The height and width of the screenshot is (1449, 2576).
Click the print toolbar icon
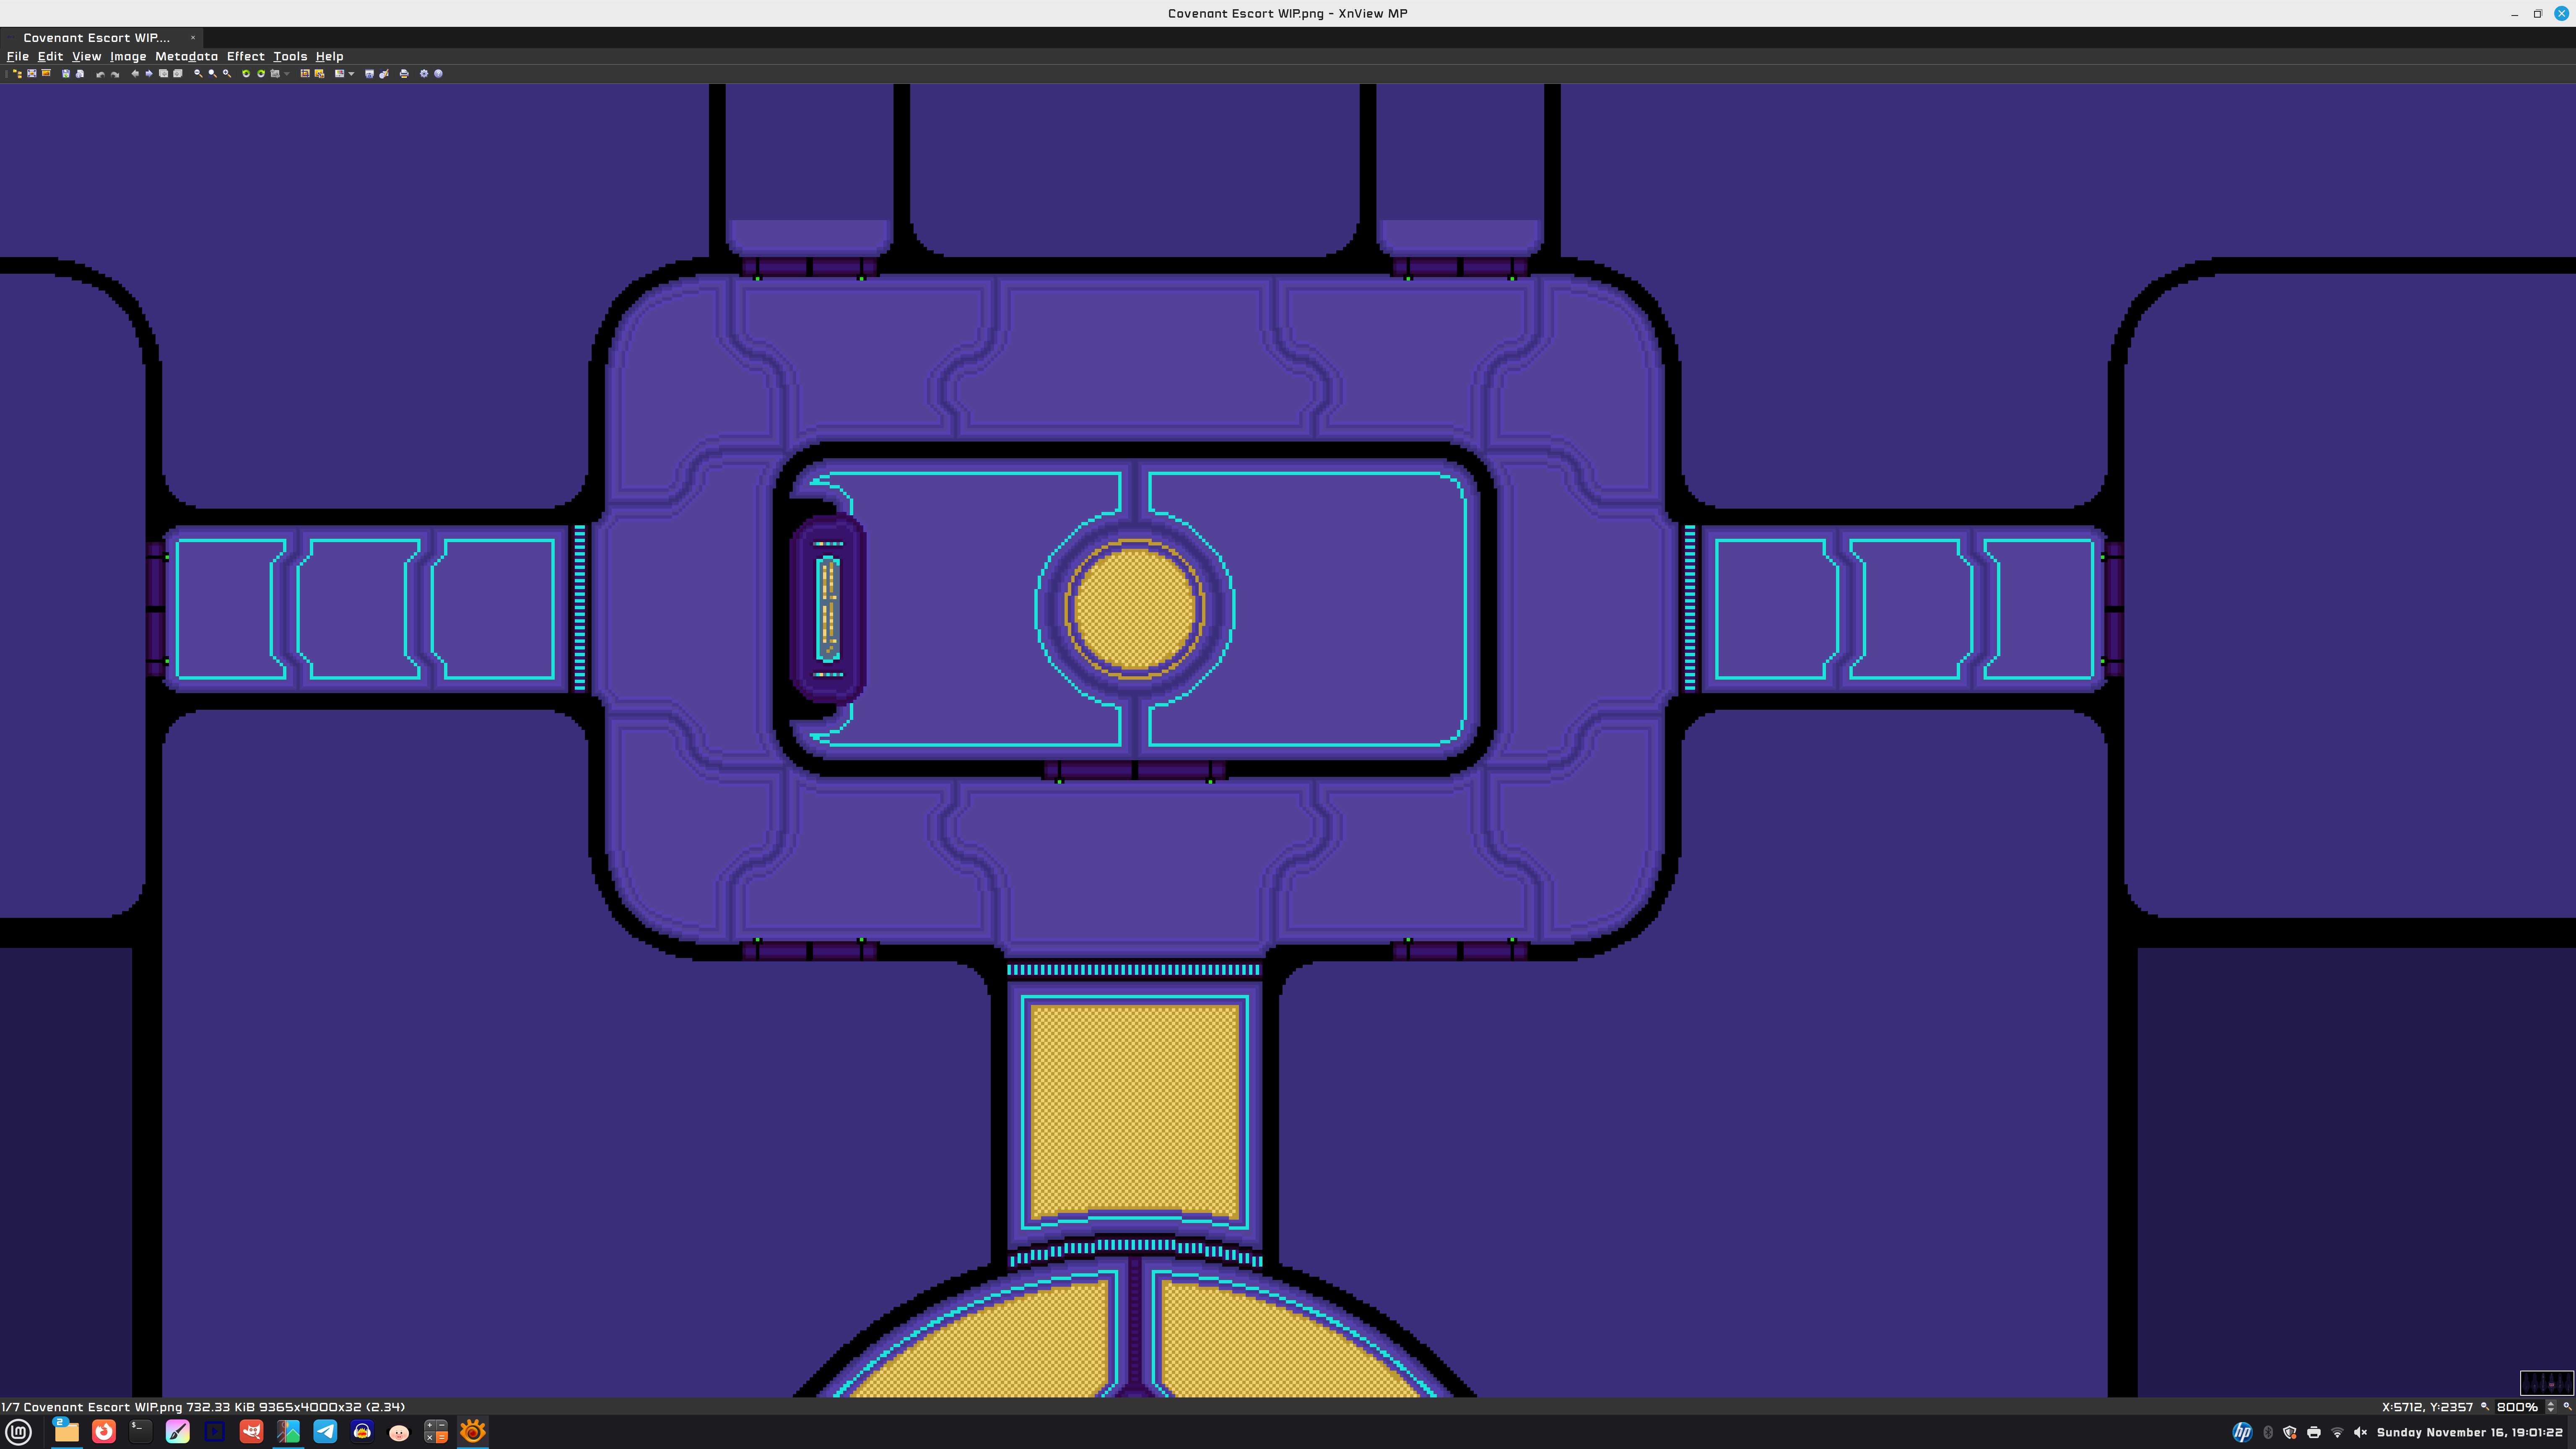(404, 74)
